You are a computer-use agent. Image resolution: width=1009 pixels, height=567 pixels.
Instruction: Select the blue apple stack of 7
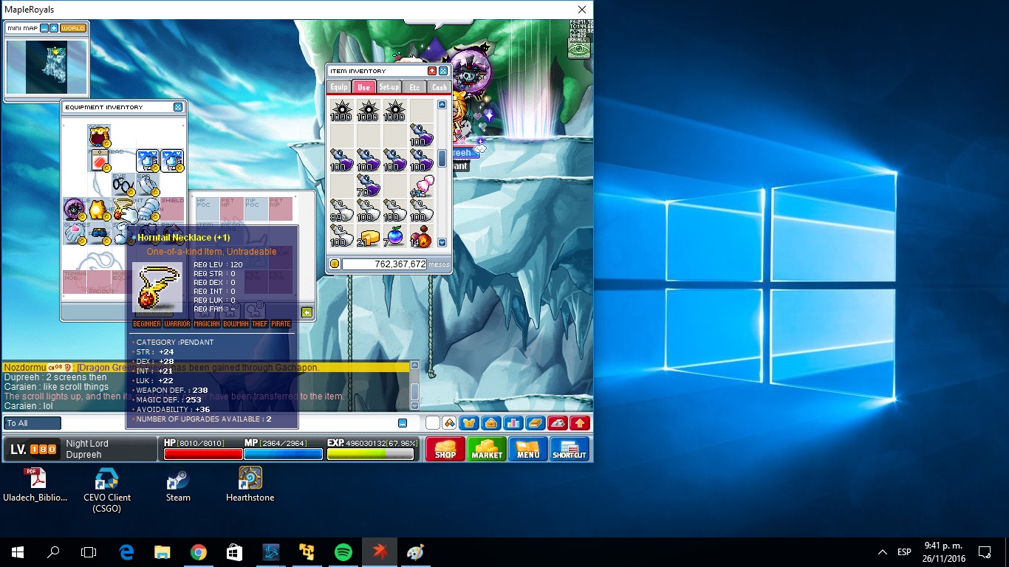tap(394, 236)
